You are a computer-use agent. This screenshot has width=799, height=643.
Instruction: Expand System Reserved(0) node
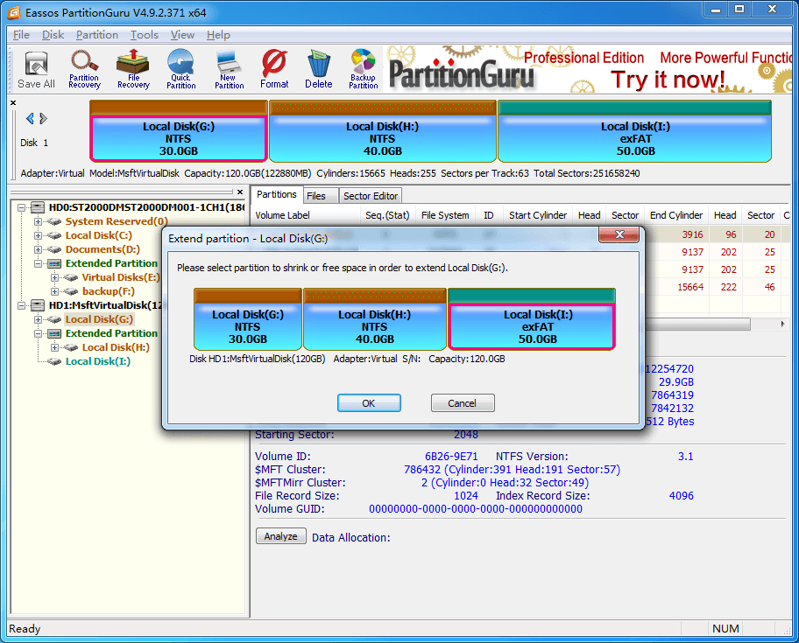(39, 222)
